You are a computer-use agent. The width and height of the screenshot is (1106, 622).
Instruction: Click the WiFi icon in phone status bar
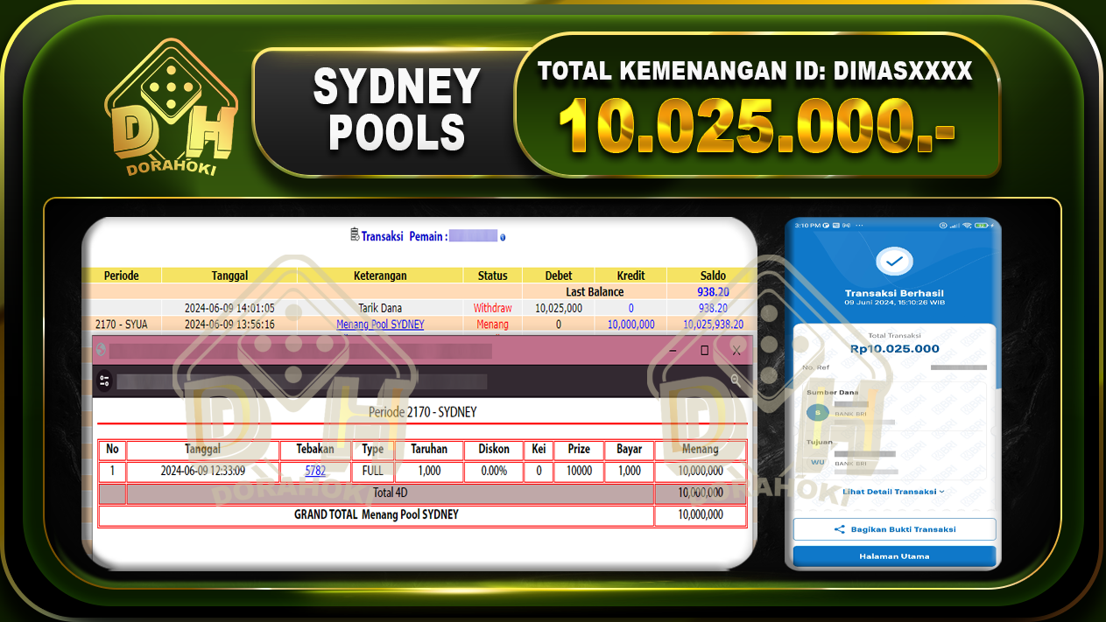point(967,224)
